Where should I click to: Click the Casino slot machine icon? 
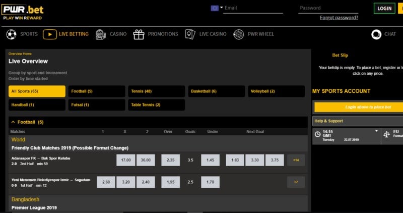click(101, 34)
